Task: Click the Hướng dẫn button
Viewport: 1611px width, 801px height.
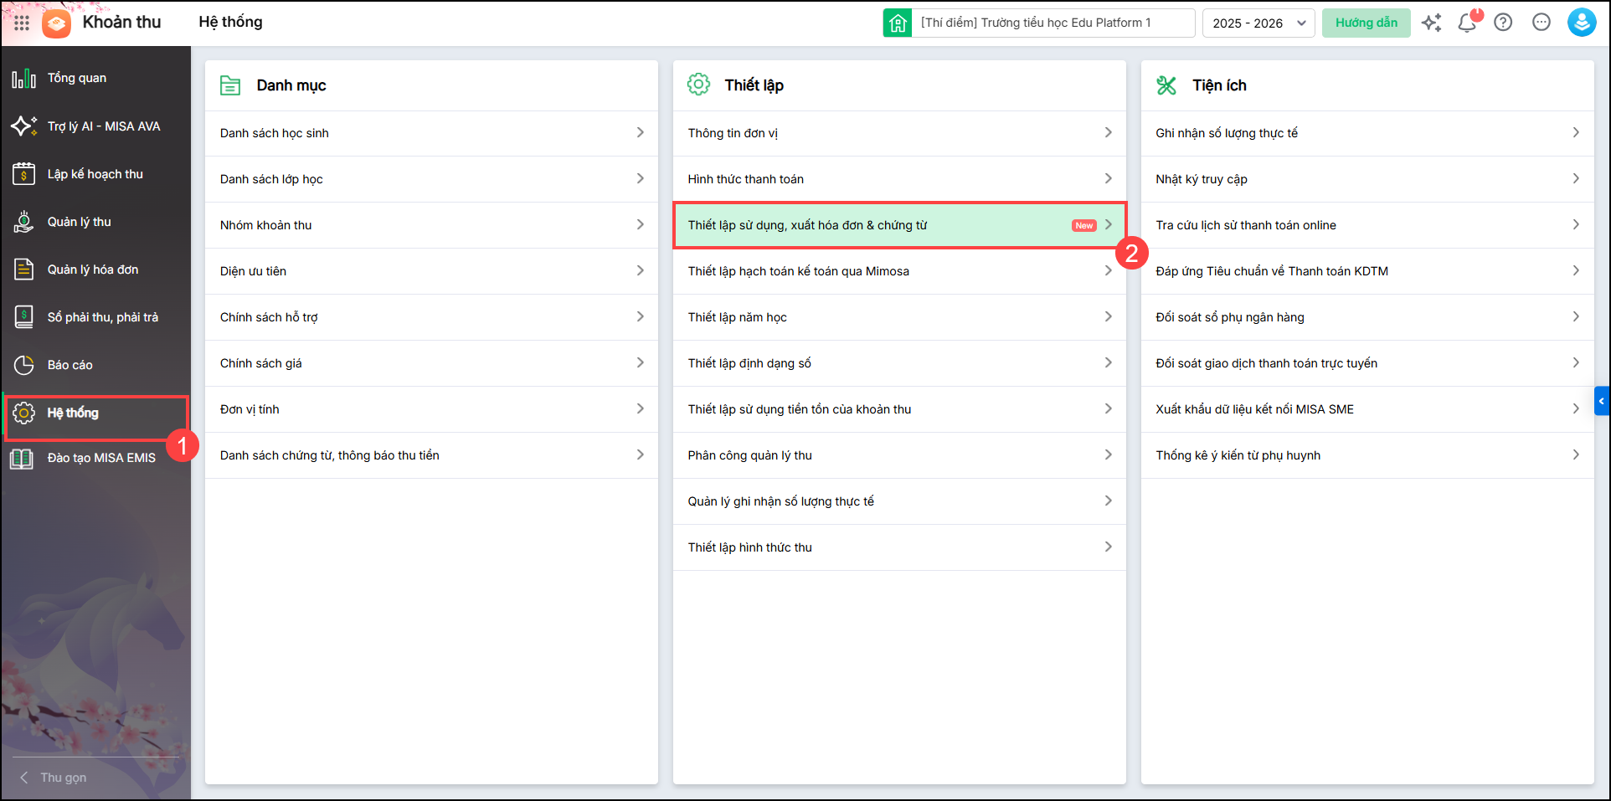Action: click(x=1366, y=23)
